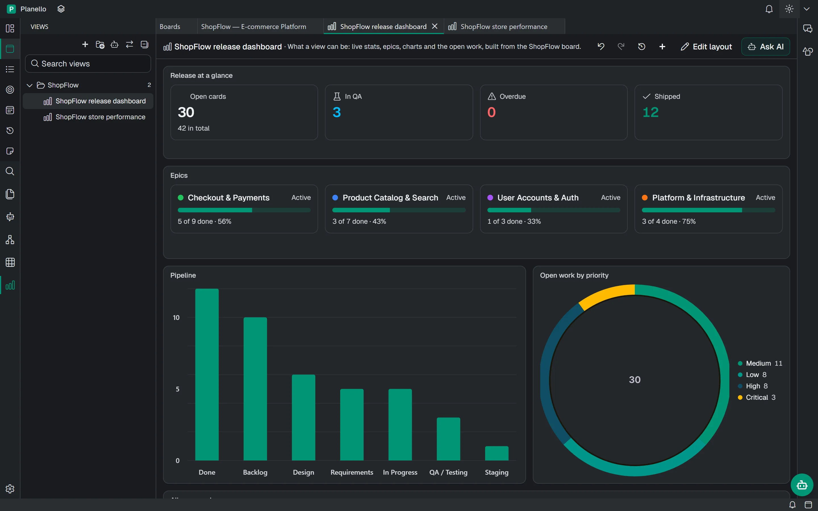This screenshot has width=818, height=511.
Task: Click the Search views input field
Action: pos(88,64)
